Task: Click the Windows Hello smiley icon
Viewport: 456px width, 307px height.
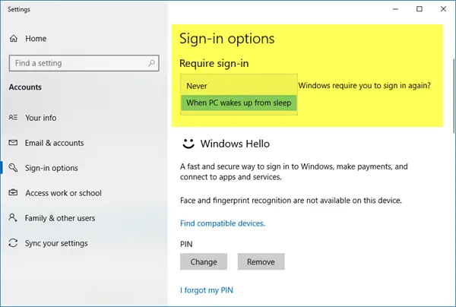Action: coord(188,144)
